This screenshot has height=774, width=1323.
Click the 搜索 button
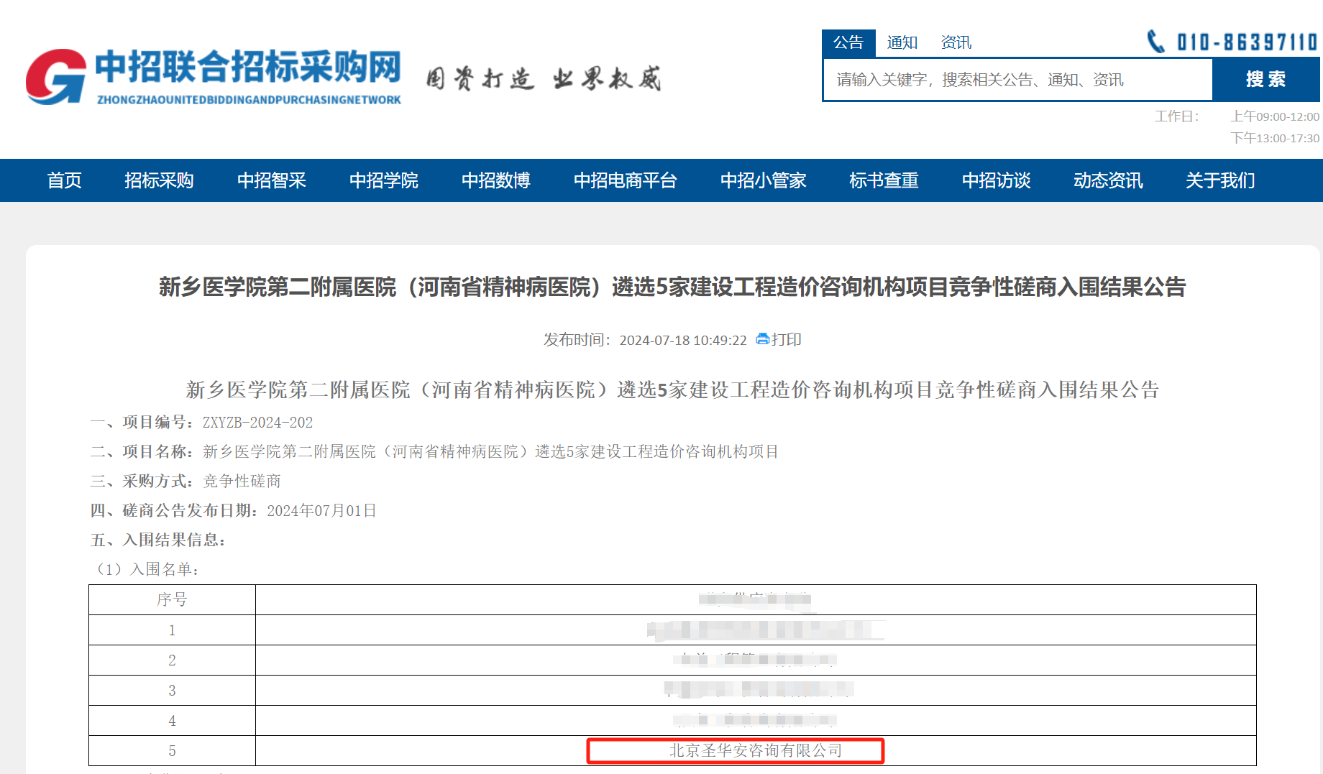click(x=1265, y=79)
